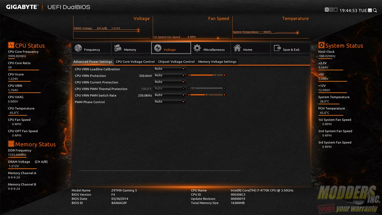Click the CPU Core Frequency 3900.82MHz reading
382x215 pixels.
(x=17, y=56)
